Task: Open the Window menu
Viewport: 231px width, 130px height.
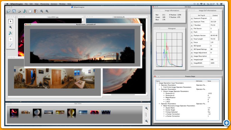Action: 62,4
